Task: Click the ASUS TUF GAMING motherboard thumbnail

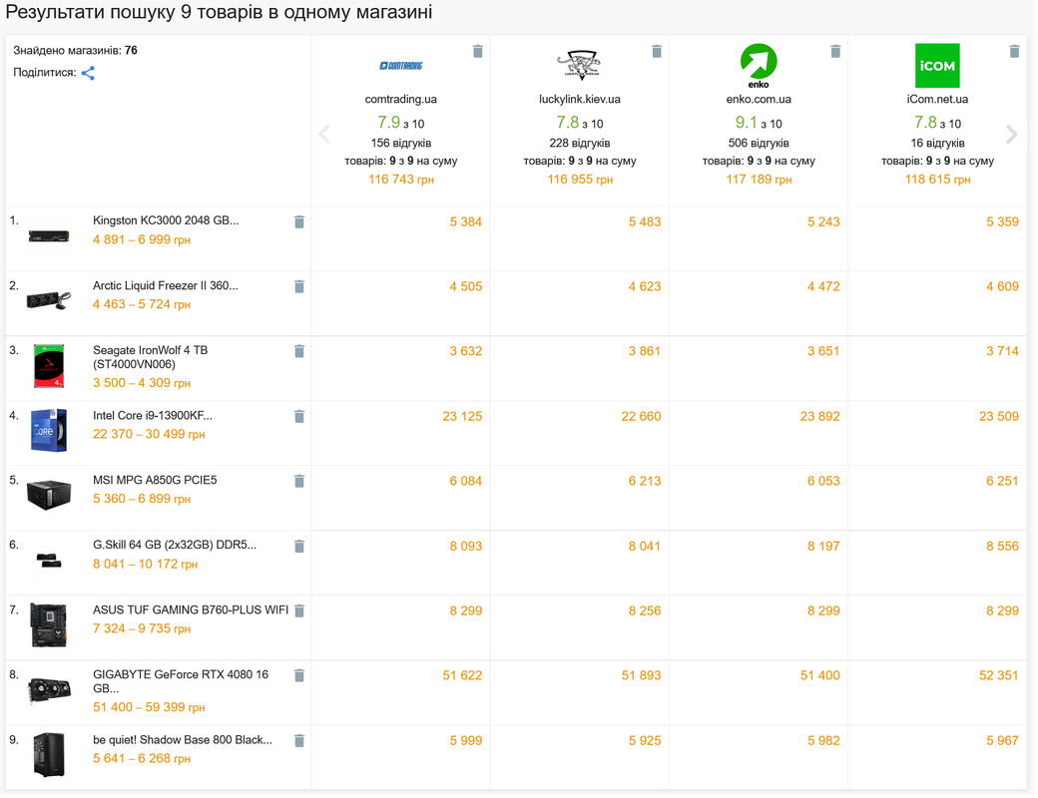Action: 48,625
